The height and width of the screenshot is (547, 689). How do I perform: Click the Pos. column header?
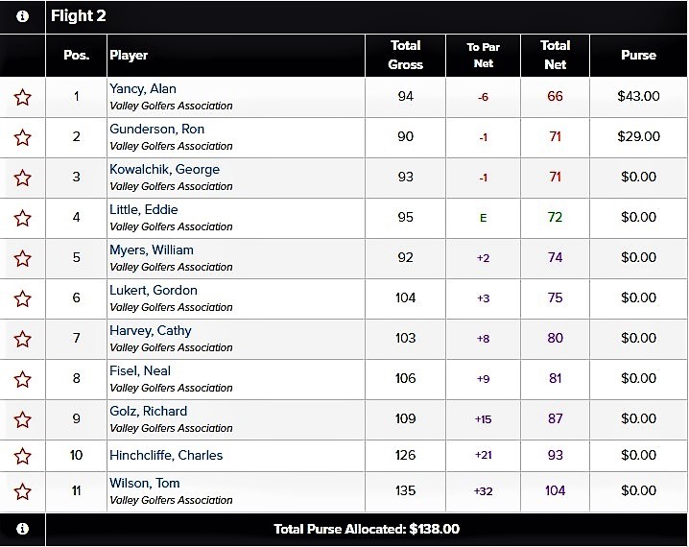pos(76,55)
